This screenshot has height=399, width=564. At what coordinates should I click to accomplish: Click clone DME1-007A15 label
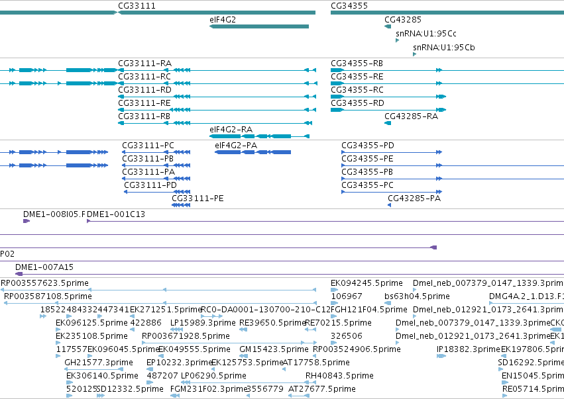pos(44,267)
